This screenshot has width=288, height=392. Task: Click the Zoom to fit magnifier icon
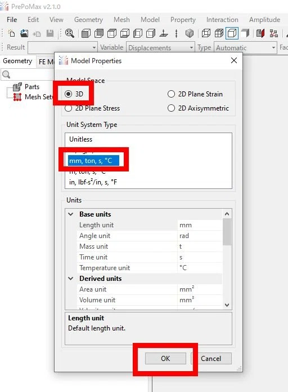point(70,33)
